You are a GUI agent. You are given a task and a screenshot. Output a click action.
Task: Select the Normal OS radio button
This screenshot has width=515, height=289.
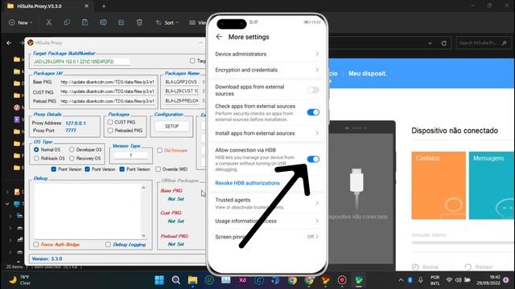[x=36, y=149]
